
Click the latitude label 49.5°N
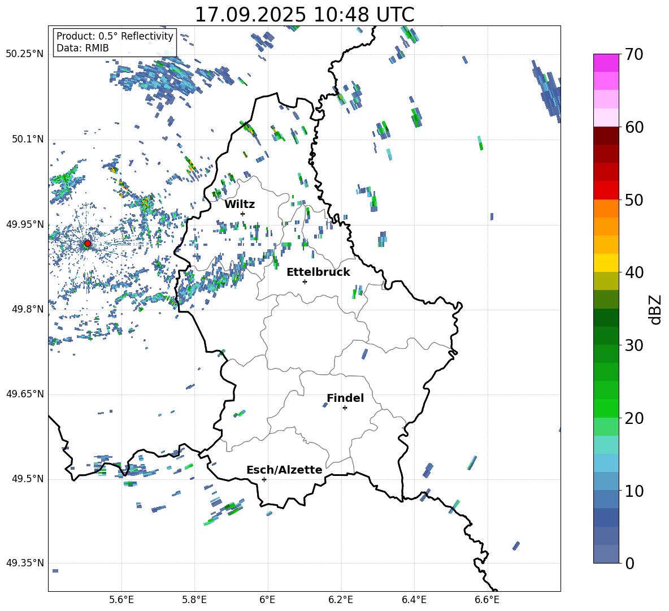[27, 479]
